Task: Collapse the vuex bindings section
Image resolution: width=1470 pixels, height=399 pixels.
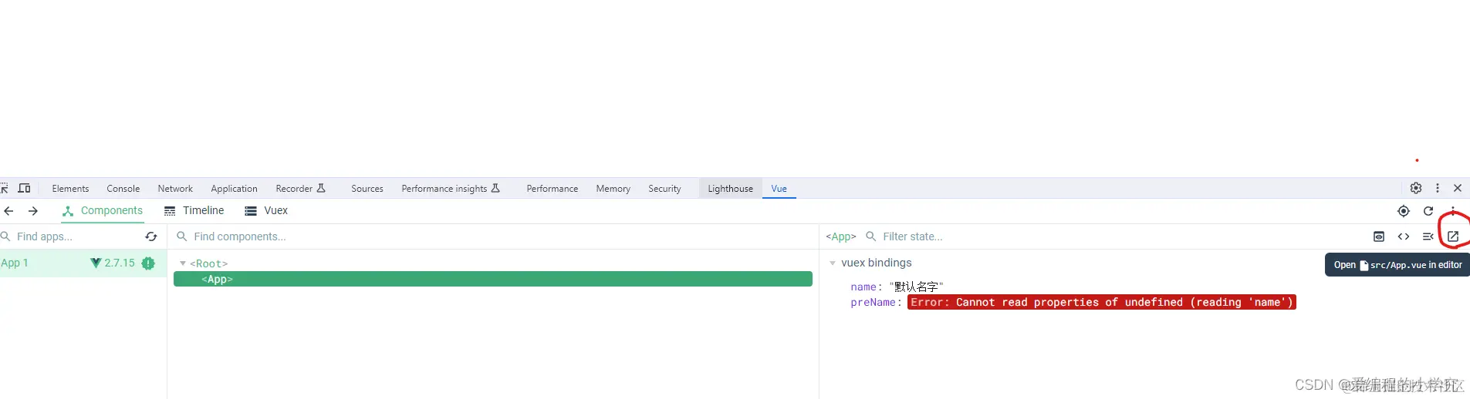Action: pos(833,263)
